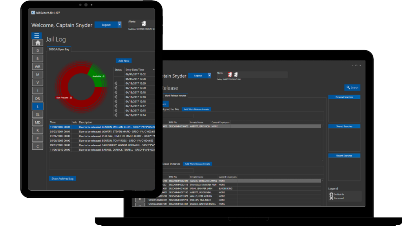Click the Home icon in the sidebar
Screen dimensions: 402x226
(x=37, y=42)
